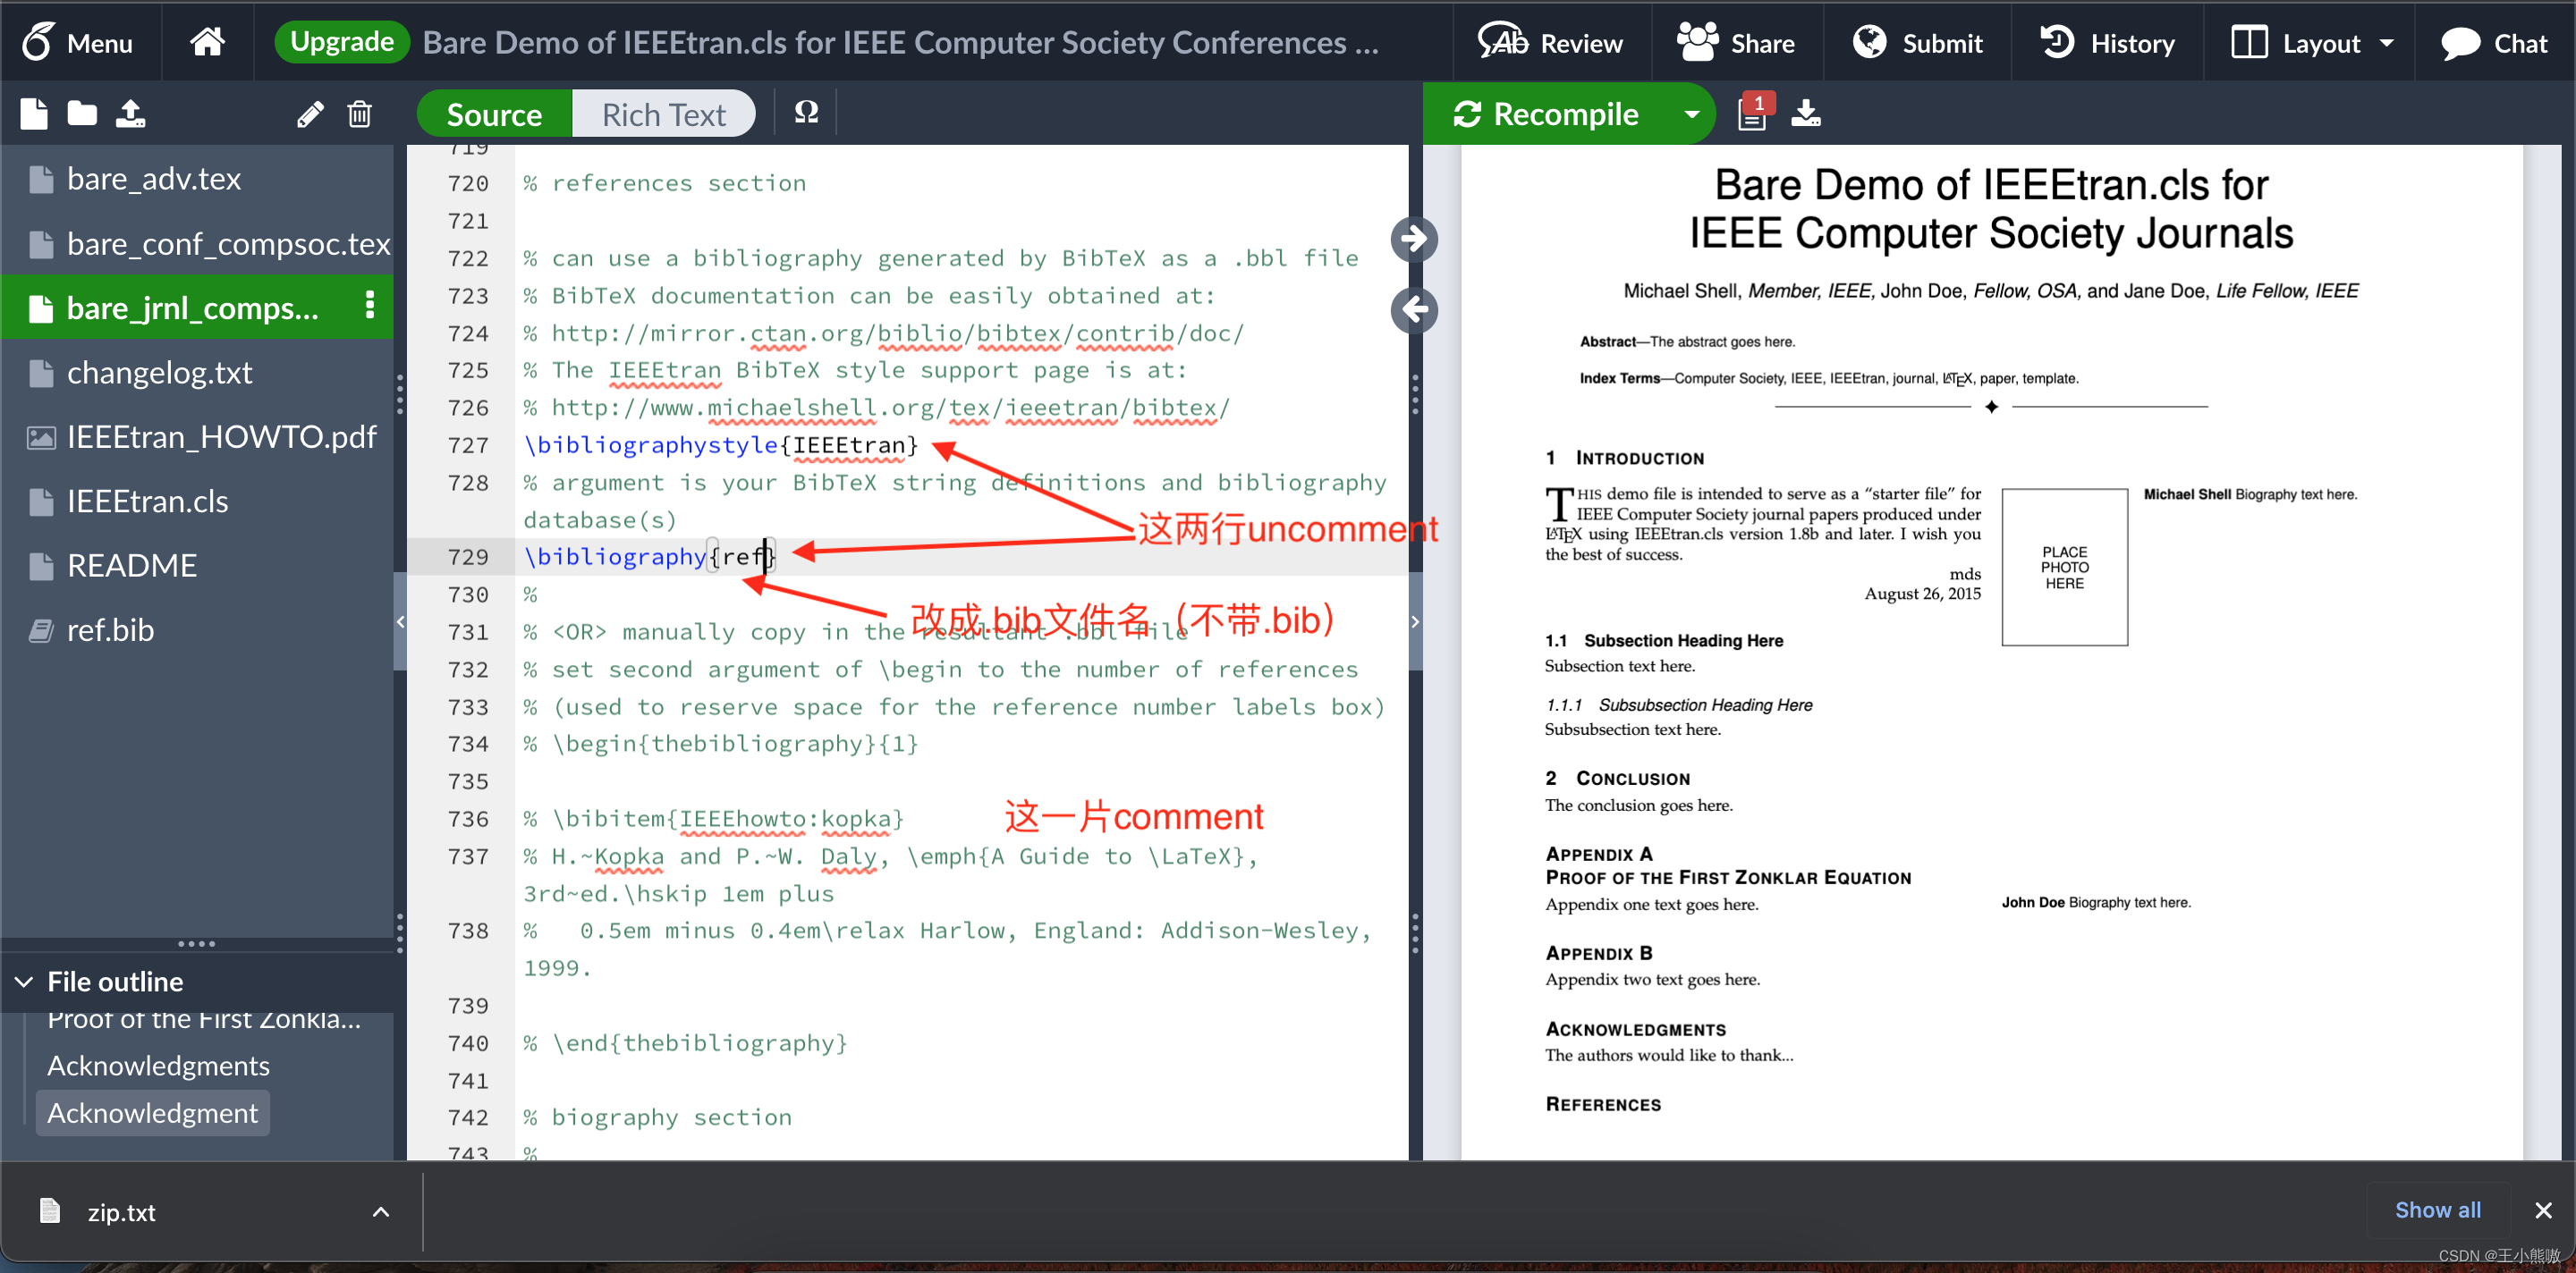Switch to Source tab
The image size is (2576, 1273).
493,115
